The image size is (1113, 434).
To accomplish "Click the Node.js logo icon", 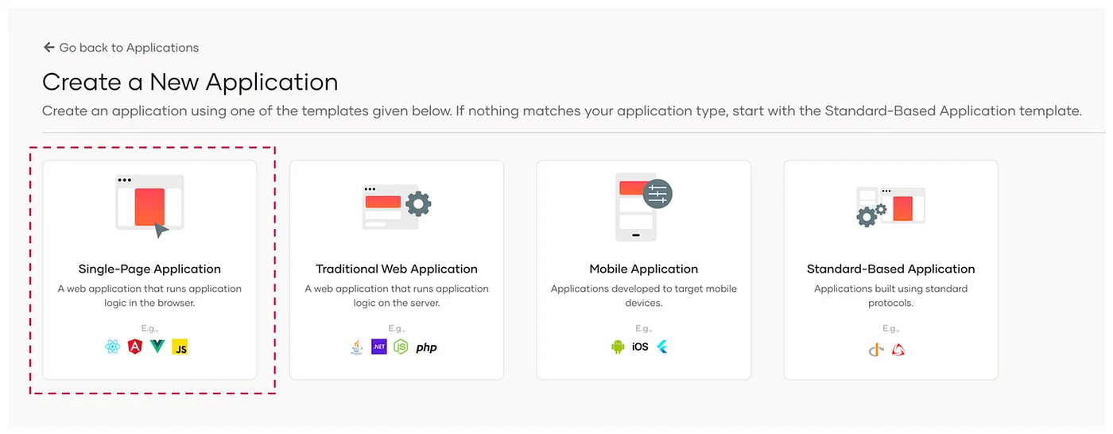I will point(401,347).
